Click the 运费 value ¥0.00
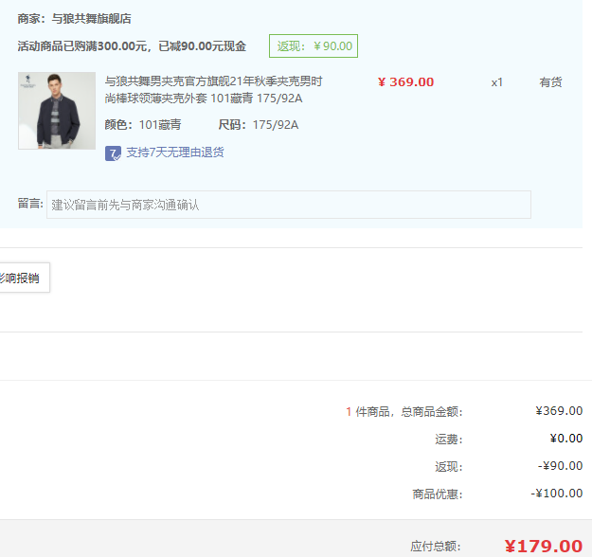The image size is (592, 557). 565,439
